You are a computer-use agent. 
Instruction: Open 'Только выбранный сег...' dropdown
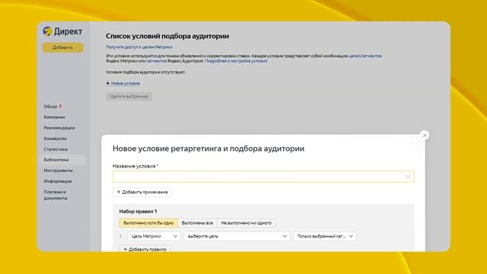pos(325,237)
